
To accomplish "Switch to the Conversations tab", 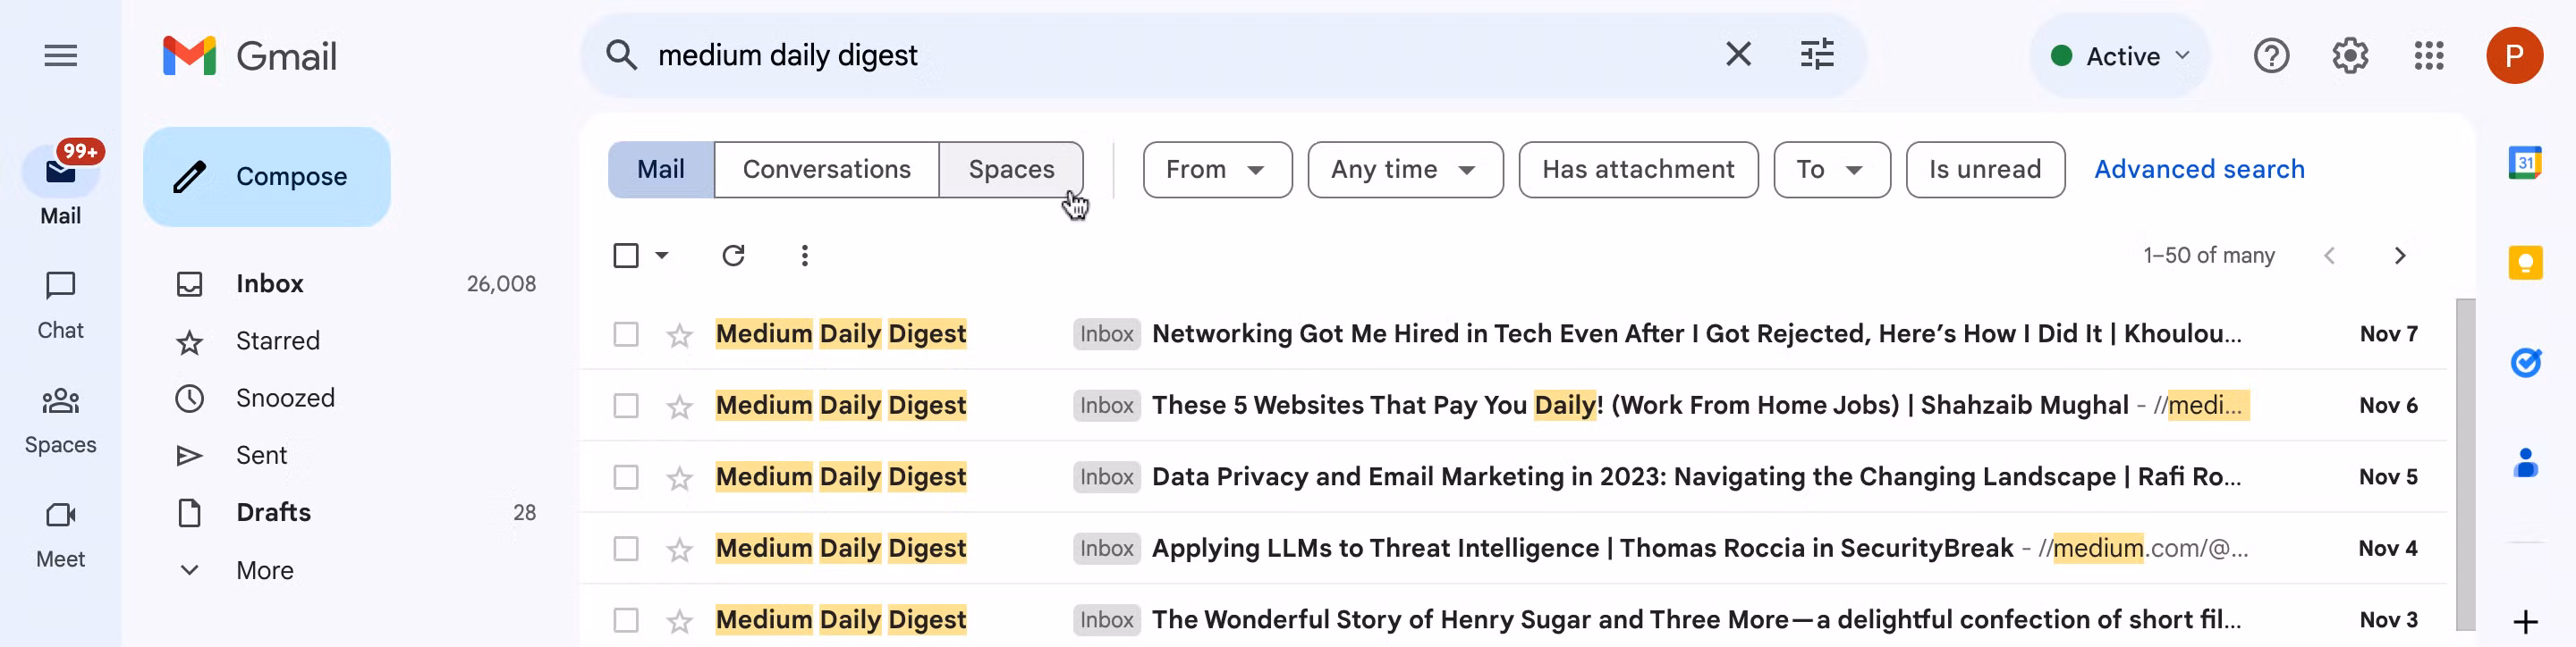I will (x=826, y=170).
